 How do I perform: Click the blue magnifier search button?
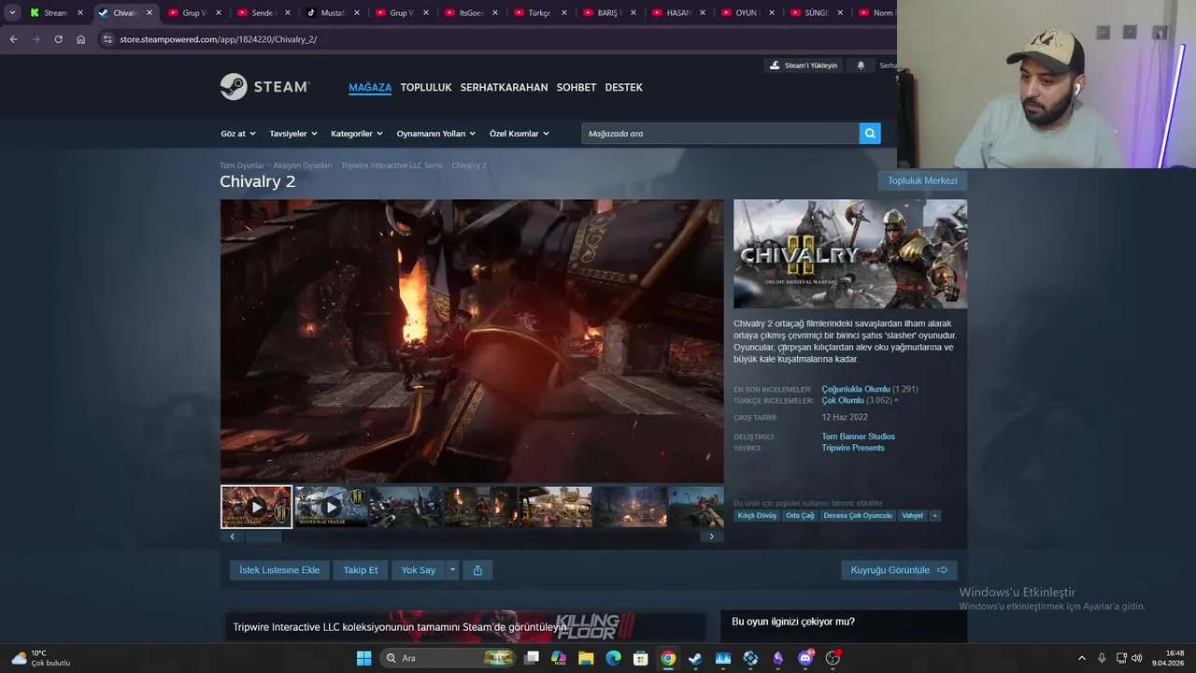[x=870, y=134]
